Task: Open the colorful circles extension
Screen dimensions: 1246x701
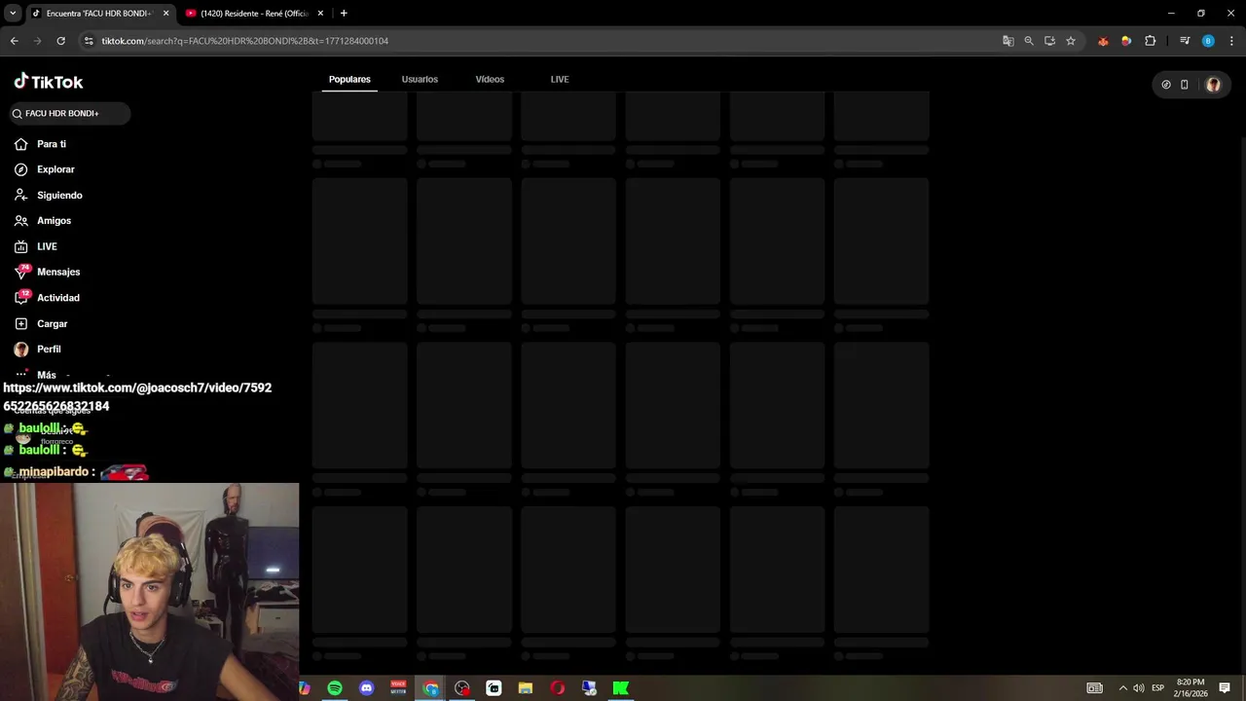Action: pyautogui.click(x=1126, y=41)
